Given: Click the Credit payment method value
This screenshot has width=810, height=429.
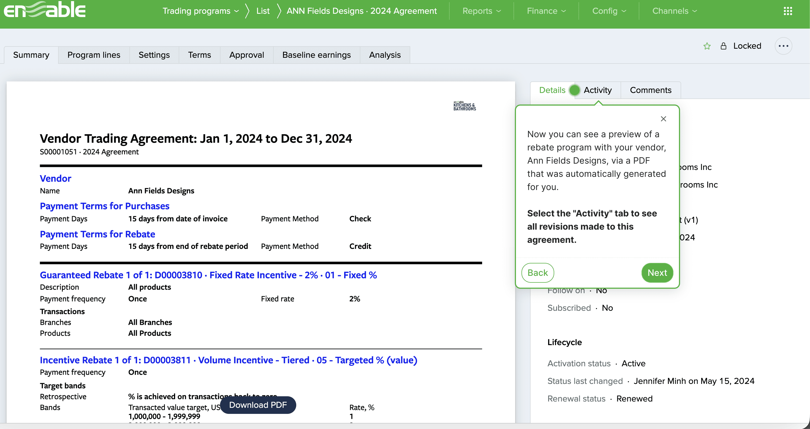Looking at the screenshot, I should pyautogui.click(x=360, y=246).
